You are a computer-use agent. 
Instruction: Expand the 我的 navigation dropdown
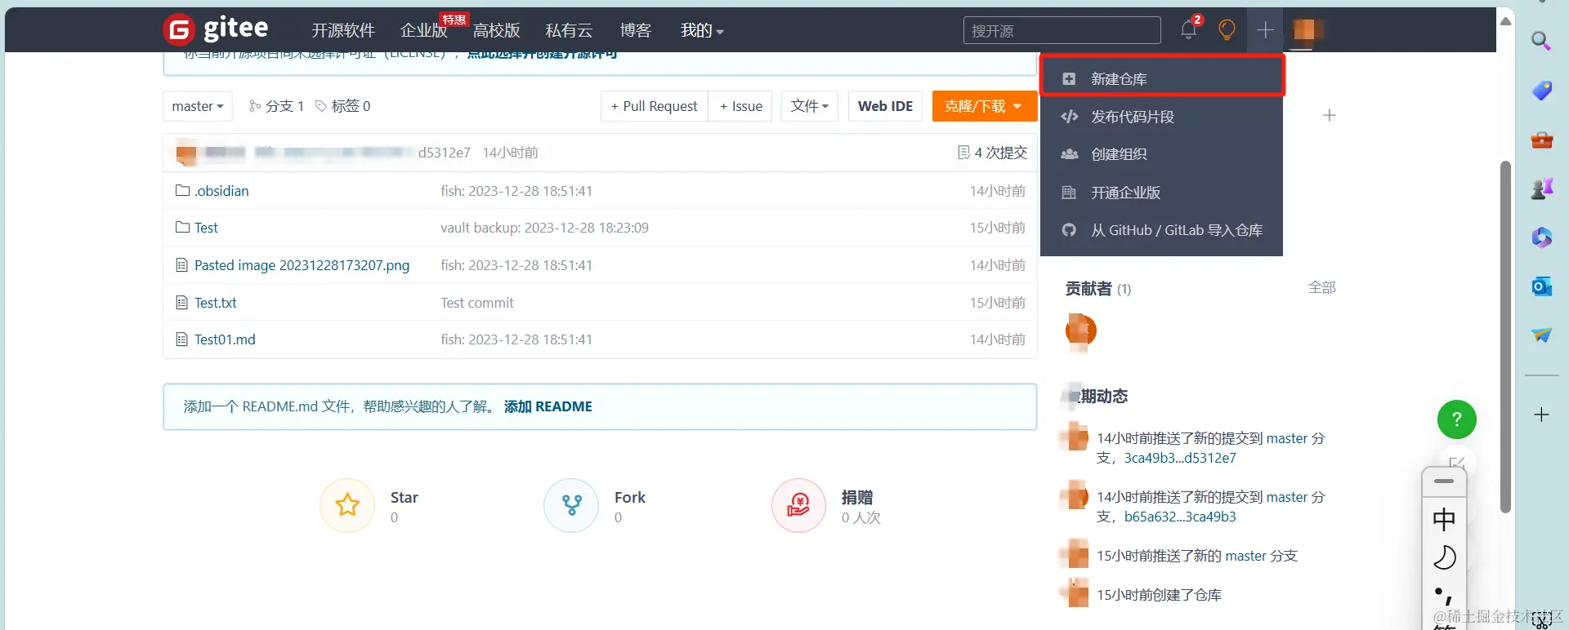[702, 30]
